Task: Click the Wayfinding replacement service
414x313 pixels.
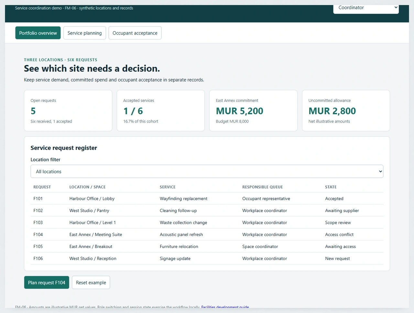Action: coord(183,199)
